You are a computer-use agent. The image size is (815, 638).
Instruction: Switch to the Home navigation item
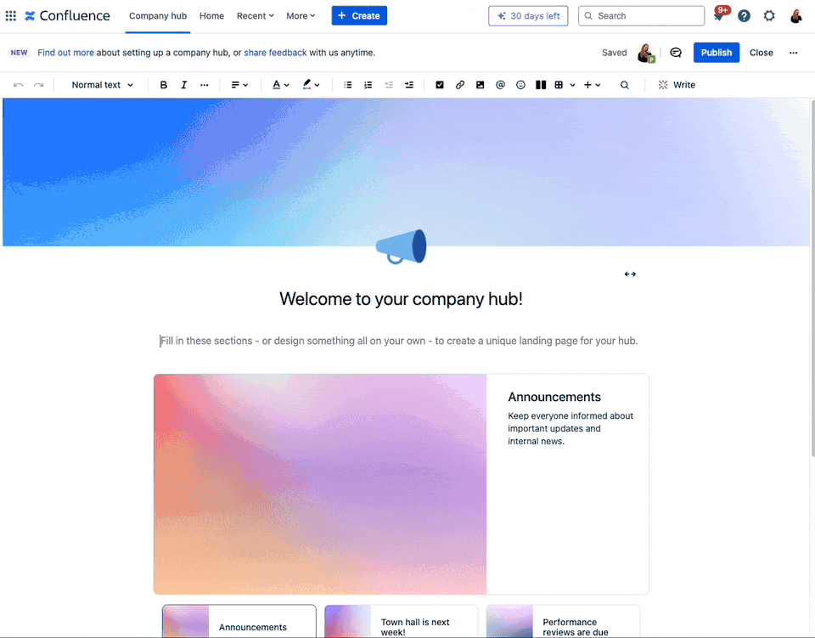tap(211, 15)
